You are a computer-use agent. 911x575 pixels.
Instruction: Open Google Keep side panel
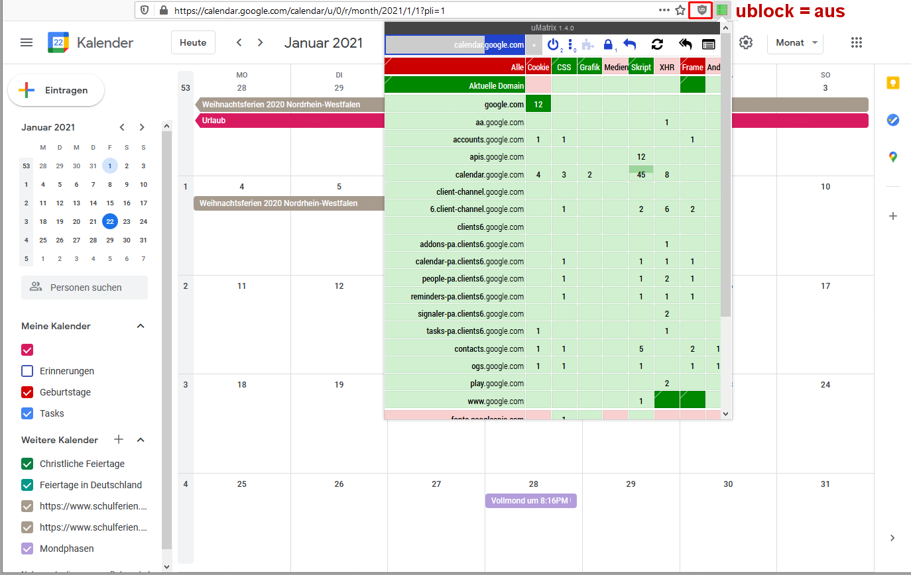tap(893, 83)
